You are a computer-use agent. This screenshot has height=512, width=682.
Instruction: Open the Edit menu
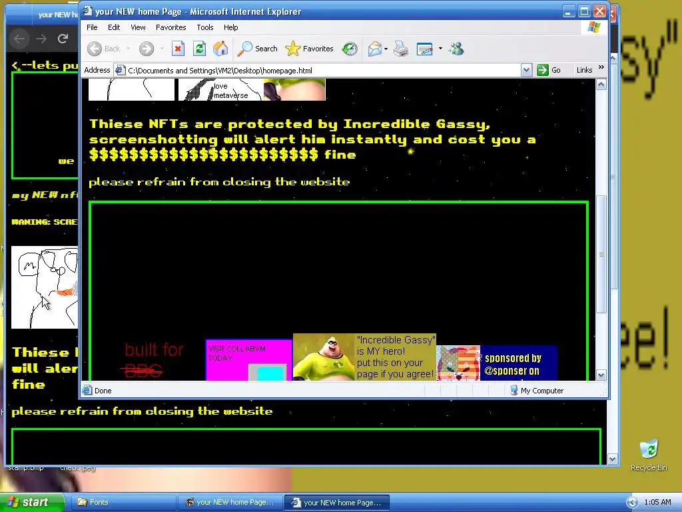click(x=114, y=27)
